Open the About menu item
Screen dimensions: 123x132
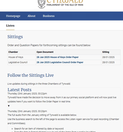point(31,16)
